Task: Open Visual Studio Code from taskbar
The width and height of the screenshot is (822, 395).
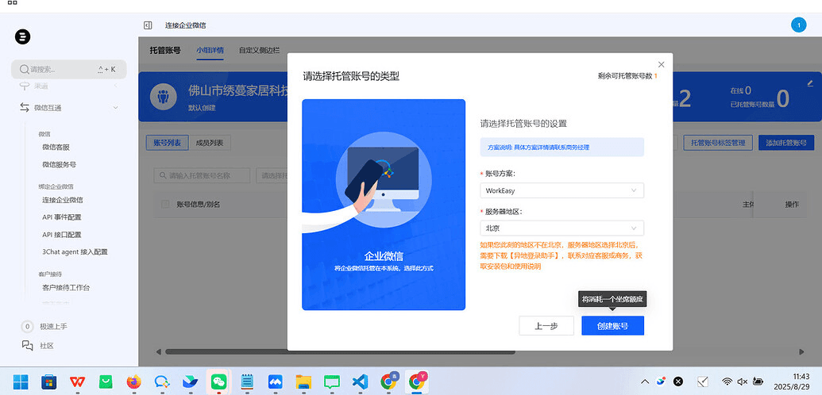Action: pos(360,382)
